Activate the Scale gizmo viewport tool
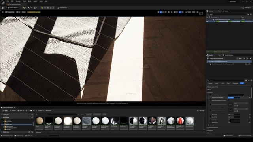Image resolution: width=253 pixels, height=142 pixels. [166, 12]
